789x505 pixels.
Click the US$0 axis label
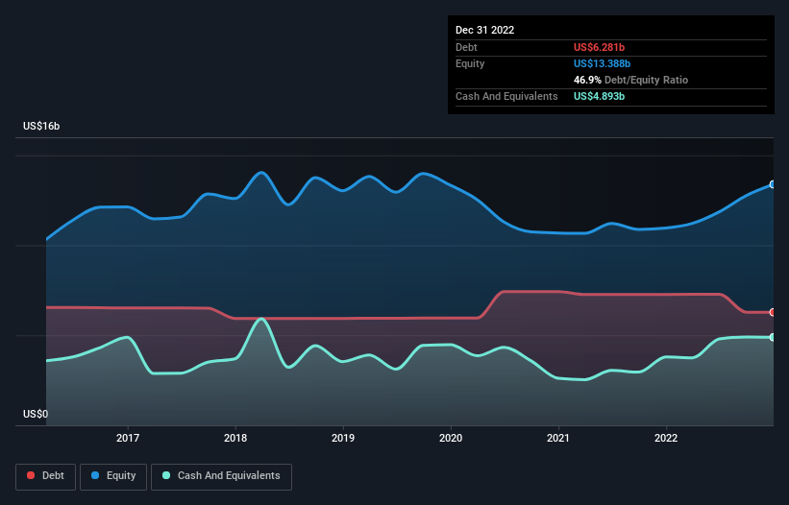tap(36, 414)
